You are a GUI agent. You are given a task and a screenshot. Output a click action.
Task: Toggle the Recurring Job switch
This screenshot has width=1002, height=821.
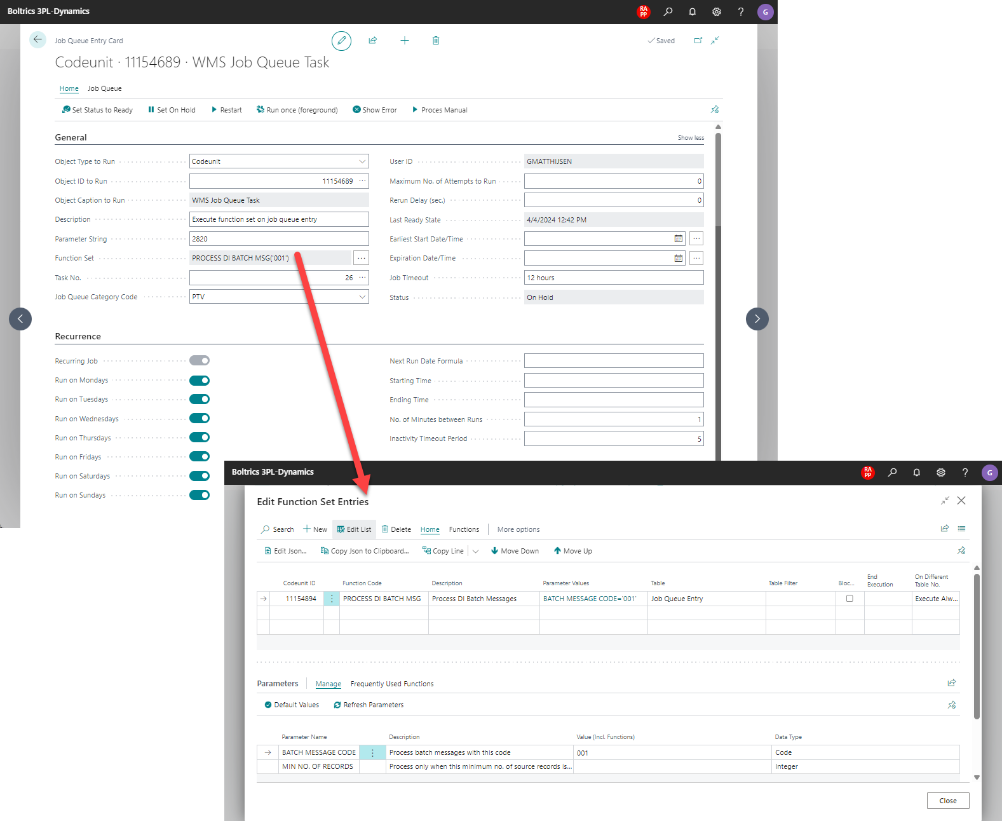point(200,360)
